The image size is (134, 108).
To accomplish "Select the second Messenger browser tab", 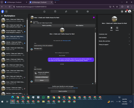I will coord(41,2).
